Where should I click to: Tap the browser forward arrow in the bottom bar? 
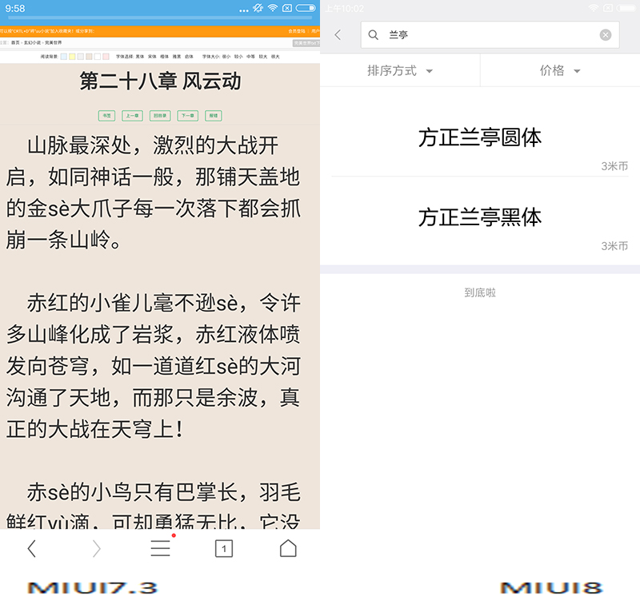(96, 549)
